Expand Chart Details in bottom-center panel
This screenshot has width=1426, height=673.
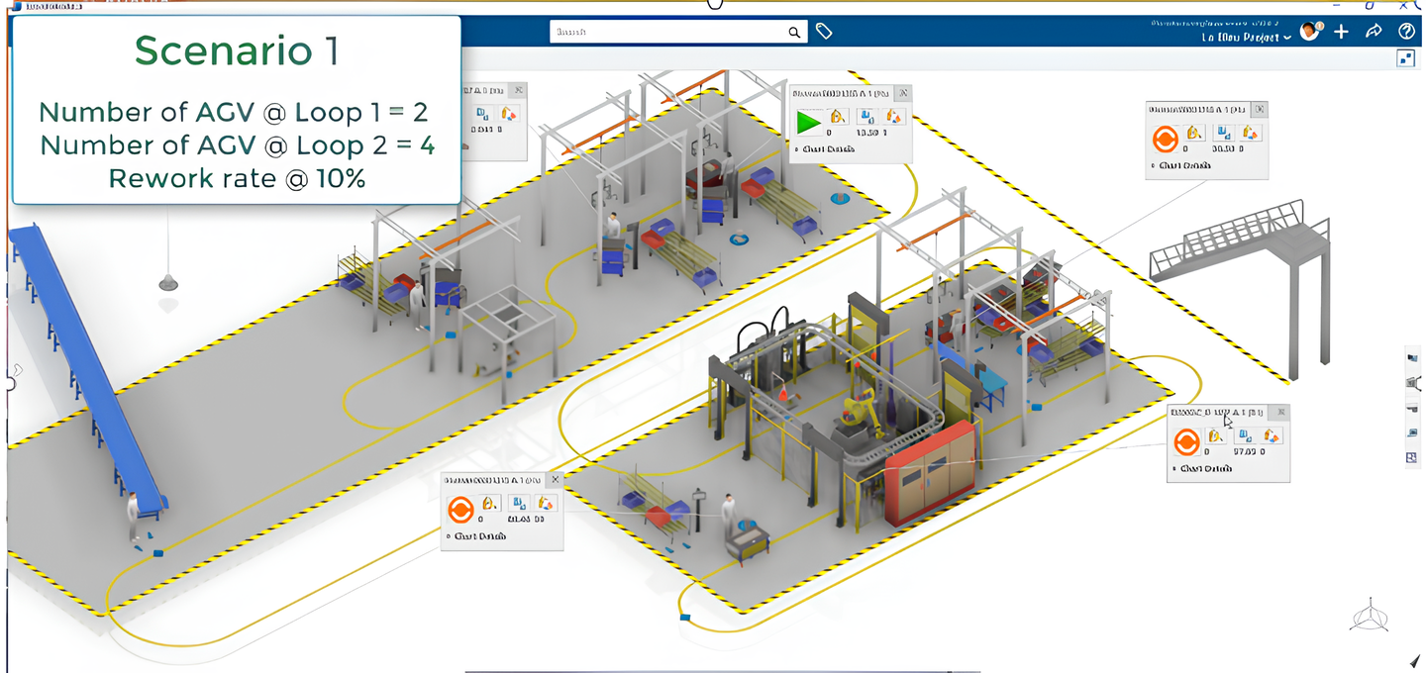coord(479,536)
